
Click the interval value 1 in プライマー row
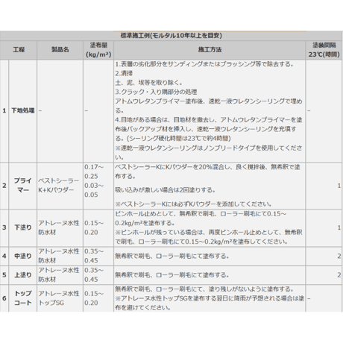coord(339,186)
